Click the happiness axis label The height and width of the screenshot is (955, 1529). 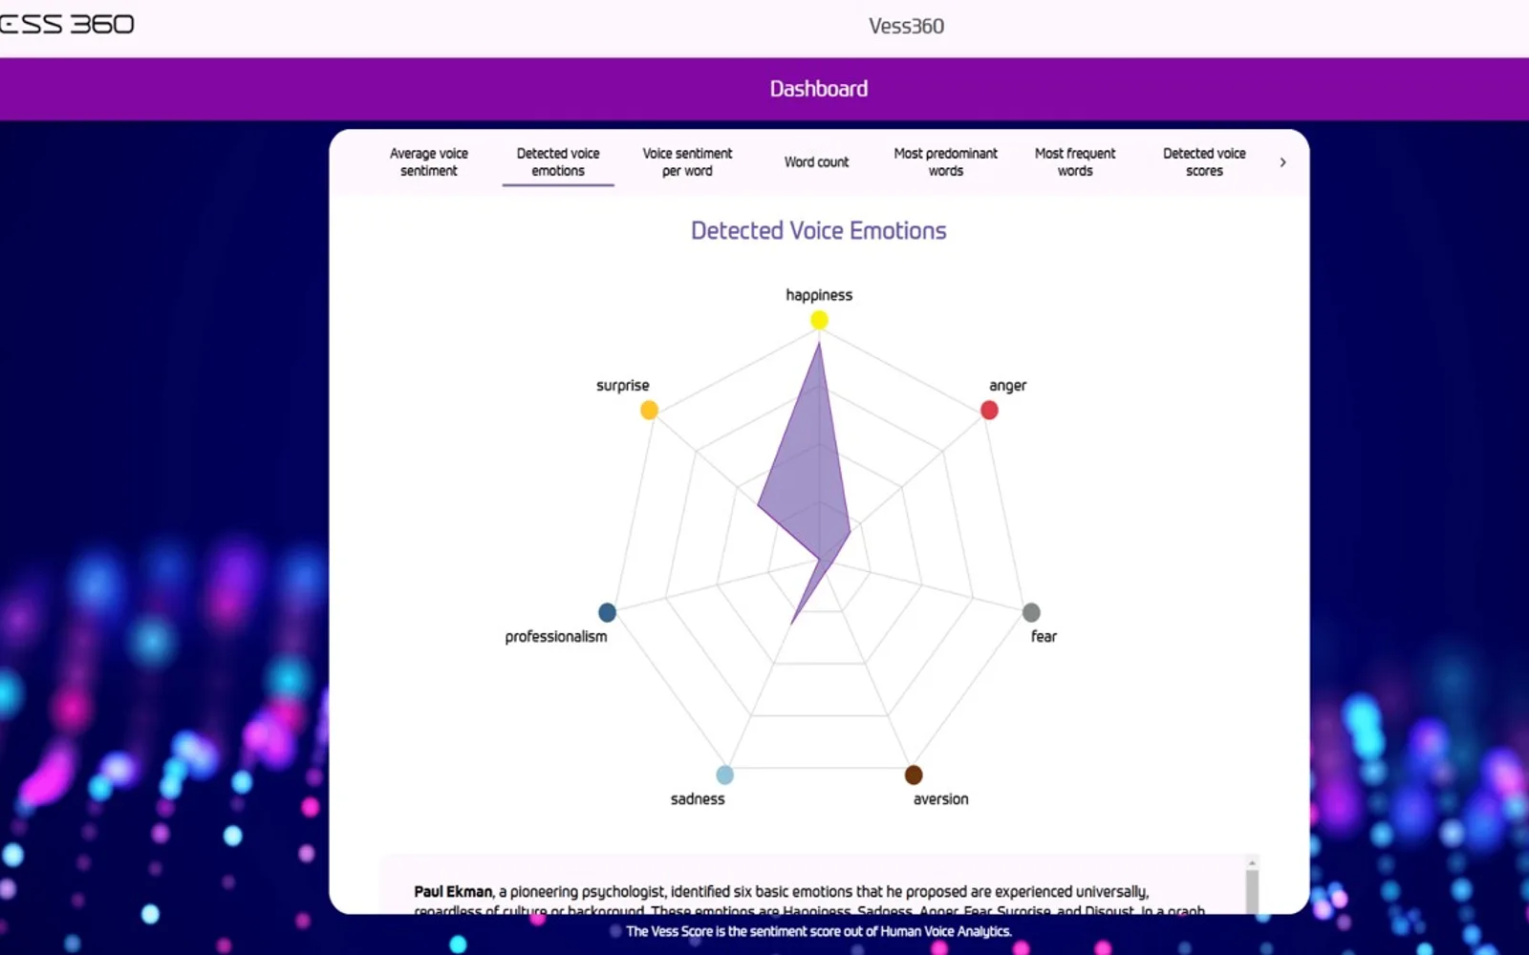[x=819, y=295]
